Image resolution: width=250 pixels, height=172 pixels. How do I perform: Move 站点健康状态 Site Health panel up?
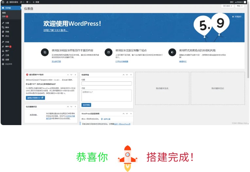point(68,107)
